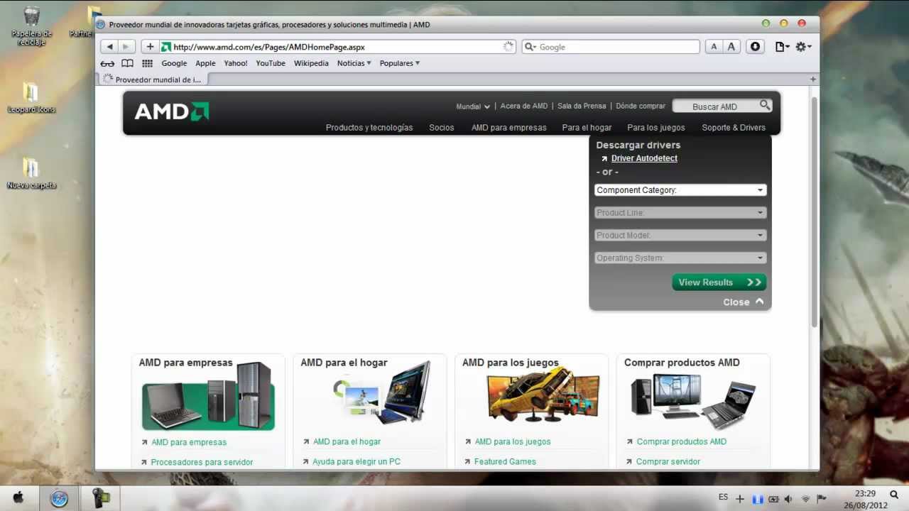This screenshot has width=909, height=511.
Task: Open a new tab with the plus at tab bar end
Action: pos(813,79)
